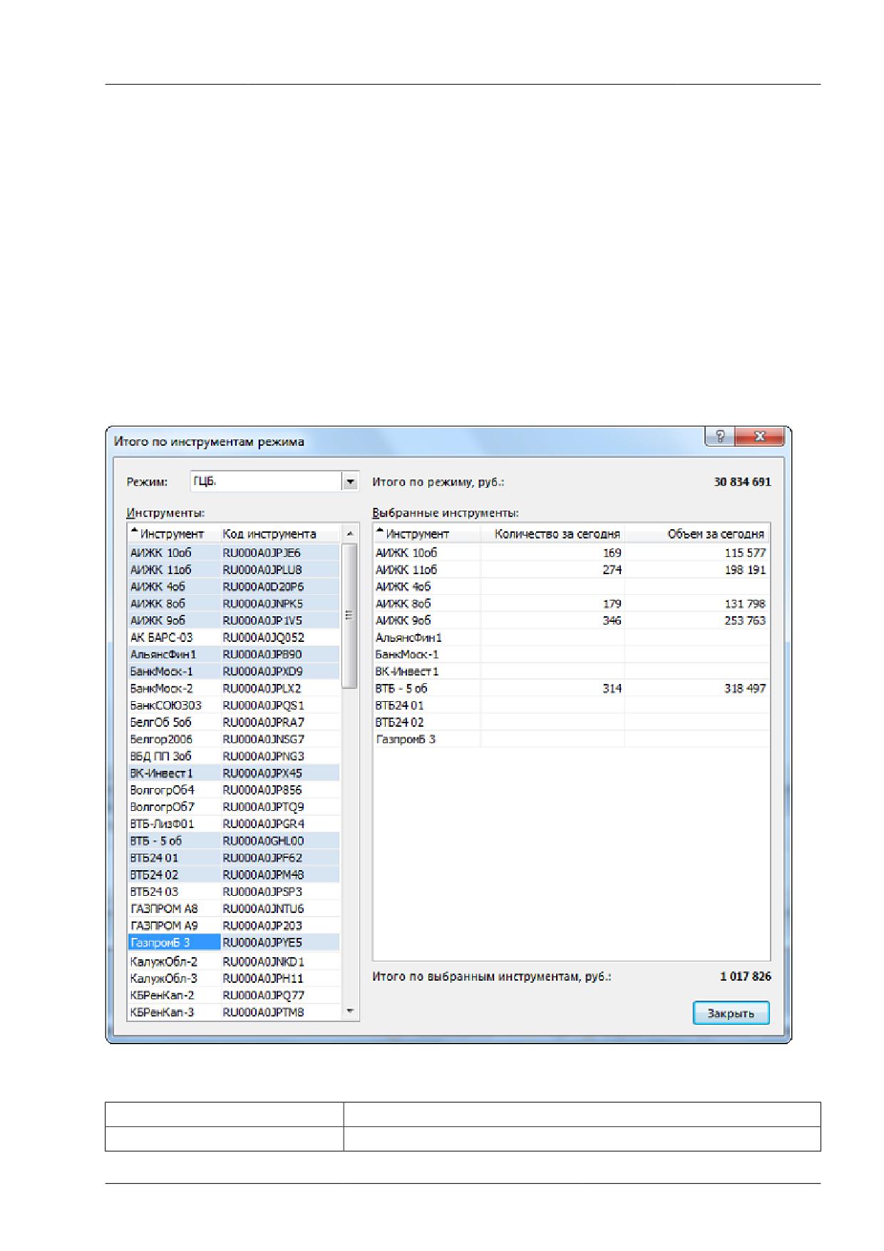Click selected total 1 017 826
The image size is (884, 1251).
click(x=745, y=976)
